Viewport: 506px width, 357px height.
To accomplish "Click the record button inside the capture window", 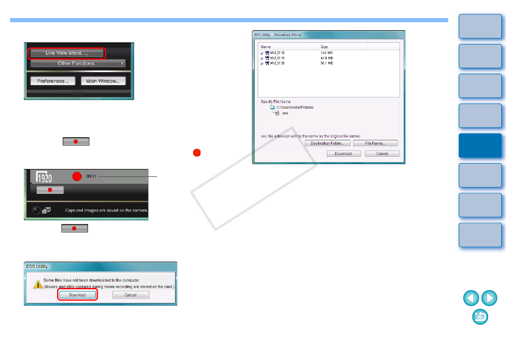I will pos(50,190).
